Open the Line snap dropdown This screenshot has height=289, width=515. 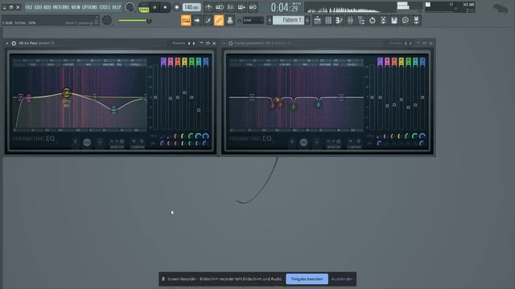253,20
